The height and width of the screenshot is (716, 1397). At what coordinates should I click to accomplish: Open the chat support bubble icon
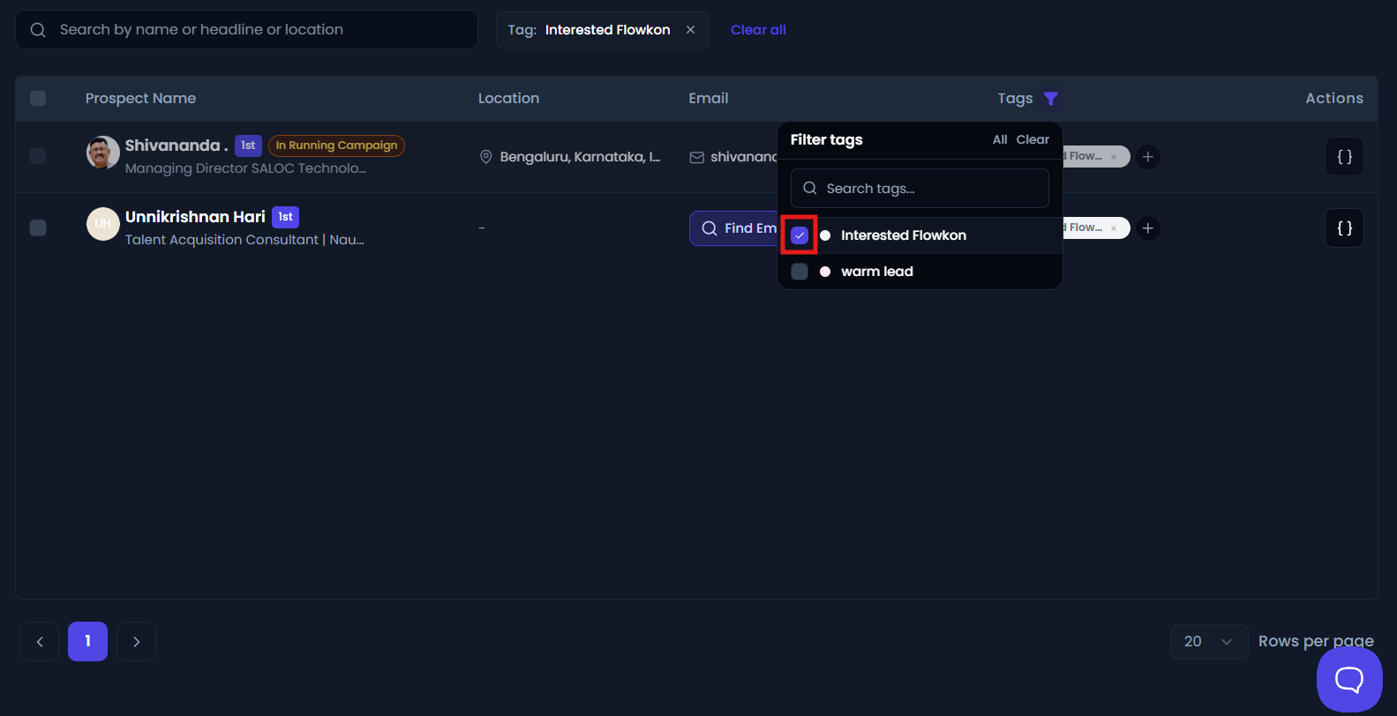tap(1349, 679)
